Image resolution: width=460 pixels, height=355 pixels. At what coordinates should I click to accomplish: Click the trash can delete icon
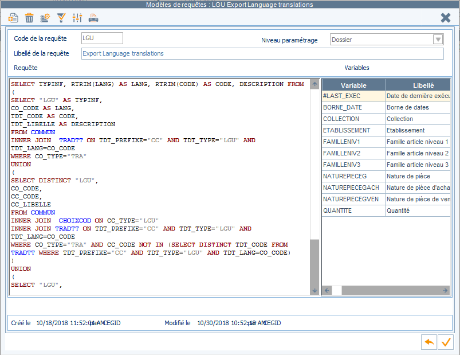[29, 18]
